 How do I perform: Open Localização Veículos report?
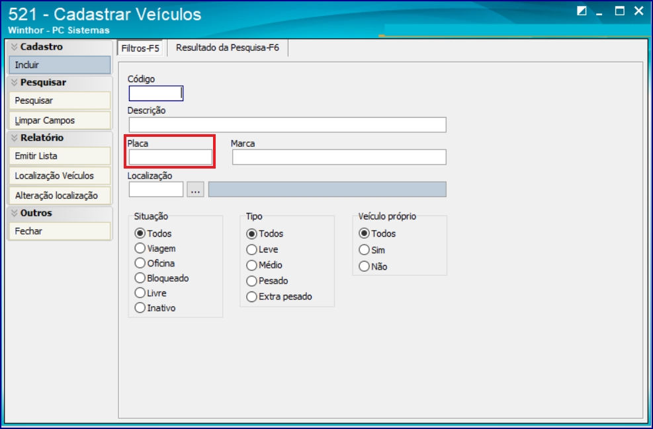coord(60,176)
